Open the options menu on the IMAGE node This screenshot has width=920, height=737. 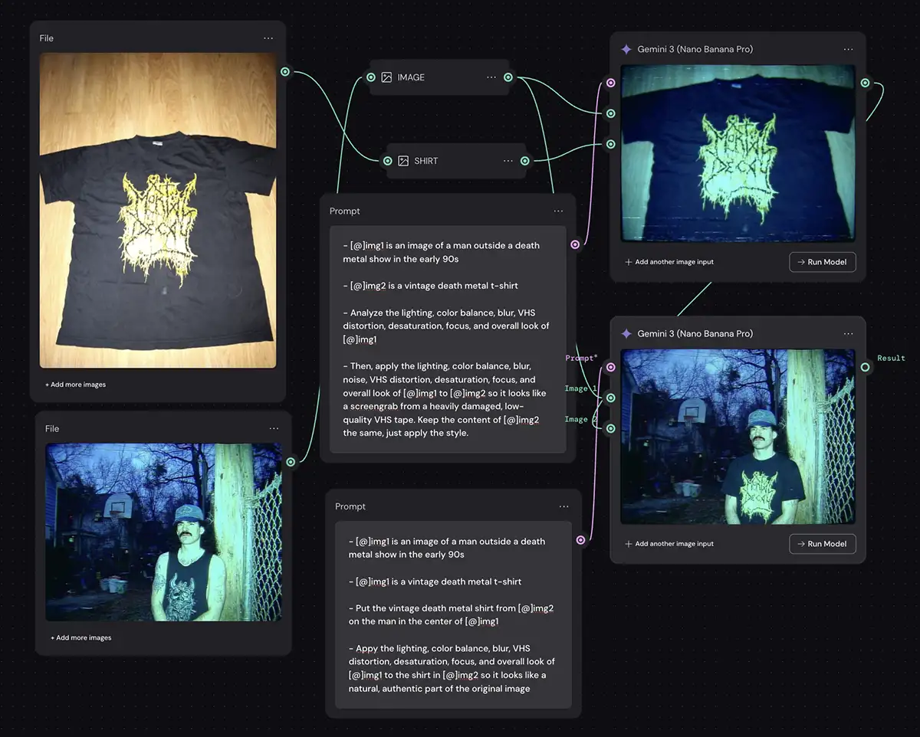point(491,77)
